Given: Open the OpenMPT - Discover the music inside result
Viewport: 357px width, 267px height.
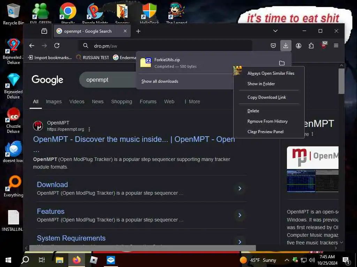Looking at the screenshot, I should pyautogui.click(x=134, y=139).
